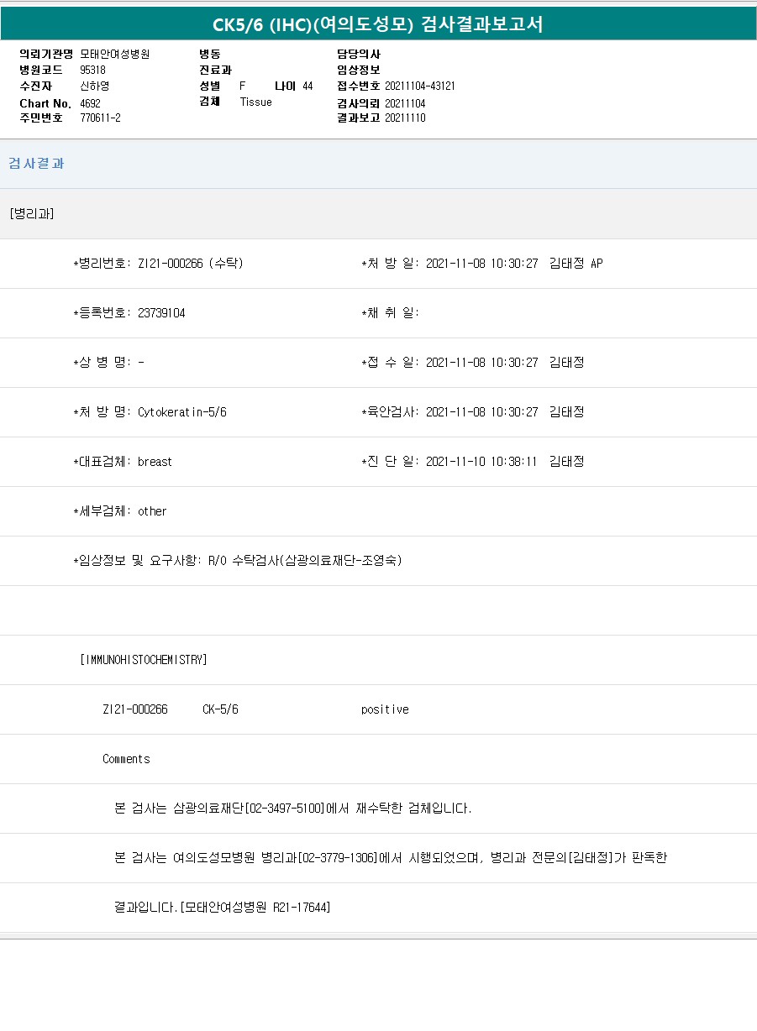Click the '*상 병 명: -' line
This screenshot has width=757, height=1031.
tap(108, 362)
